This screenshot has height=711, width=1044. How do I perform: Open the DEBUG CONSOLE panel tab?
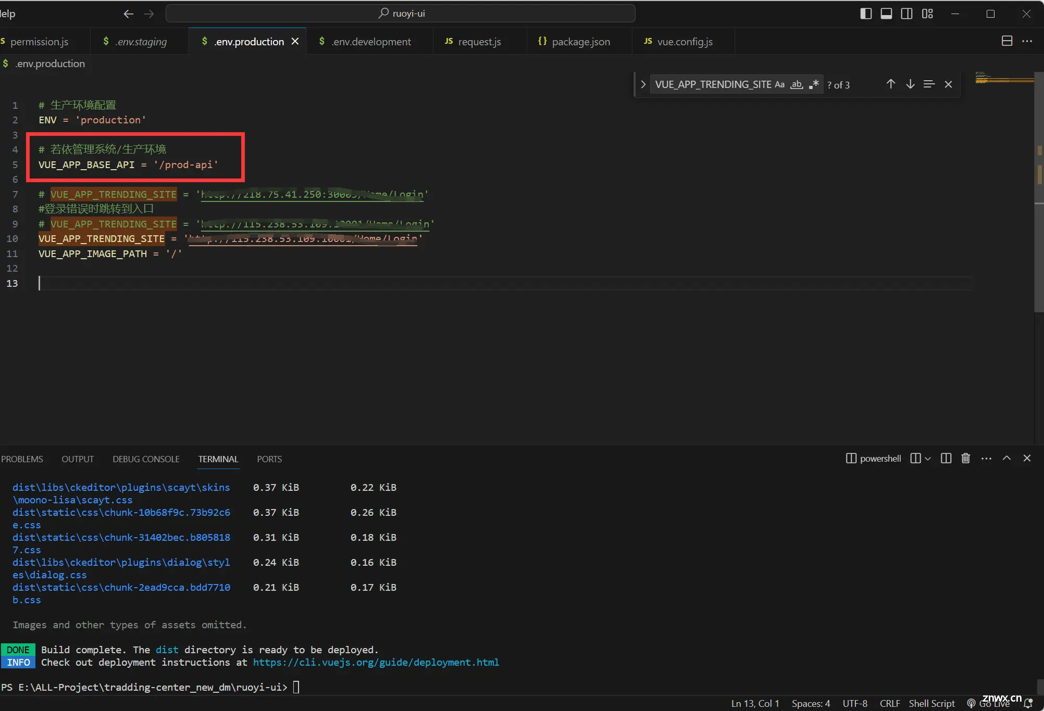146,459
